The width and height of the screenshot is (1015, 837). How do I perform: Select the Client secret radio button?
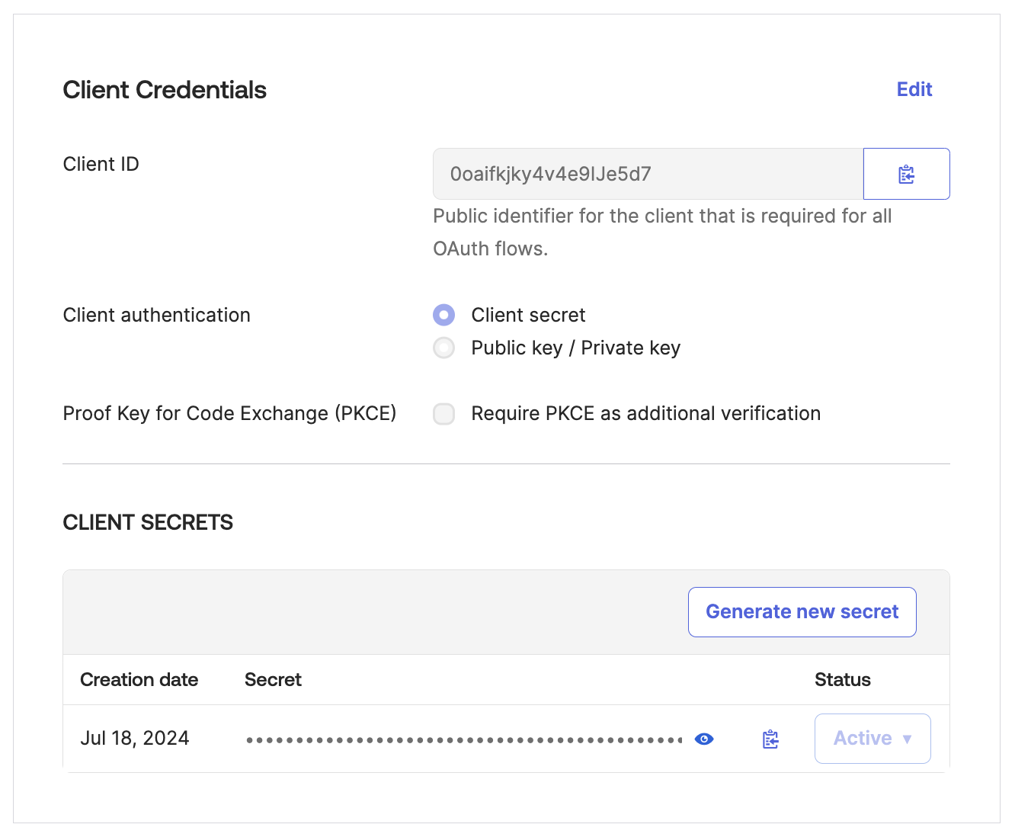(x=443, y=315)
